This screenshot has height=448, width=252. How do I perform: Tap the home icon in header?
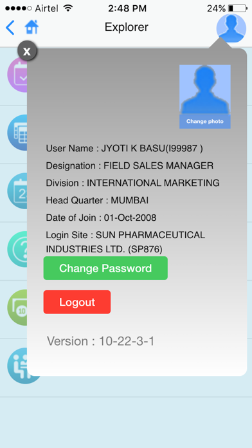[32, 28]
